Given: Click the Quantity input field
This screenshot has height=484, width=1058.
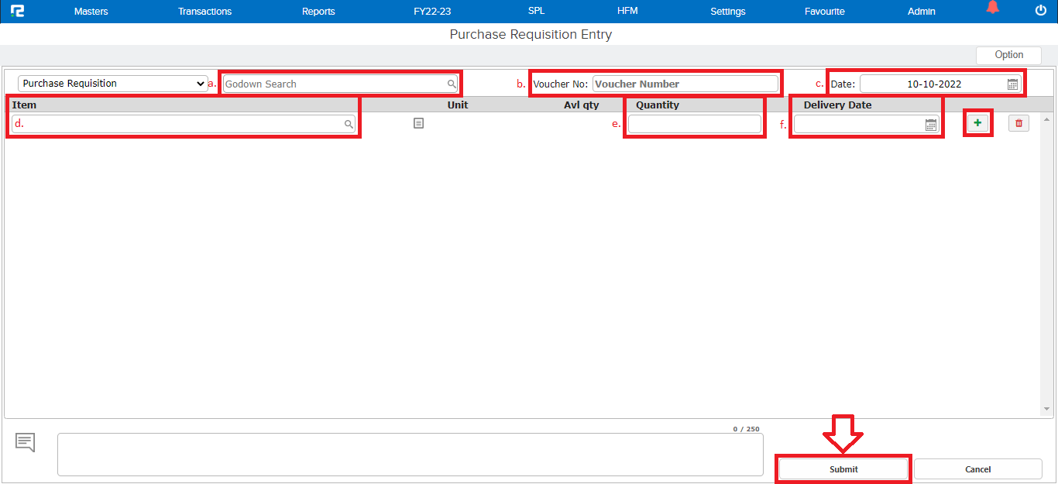Looking at the screenshot, I should [x=694, y=124].
